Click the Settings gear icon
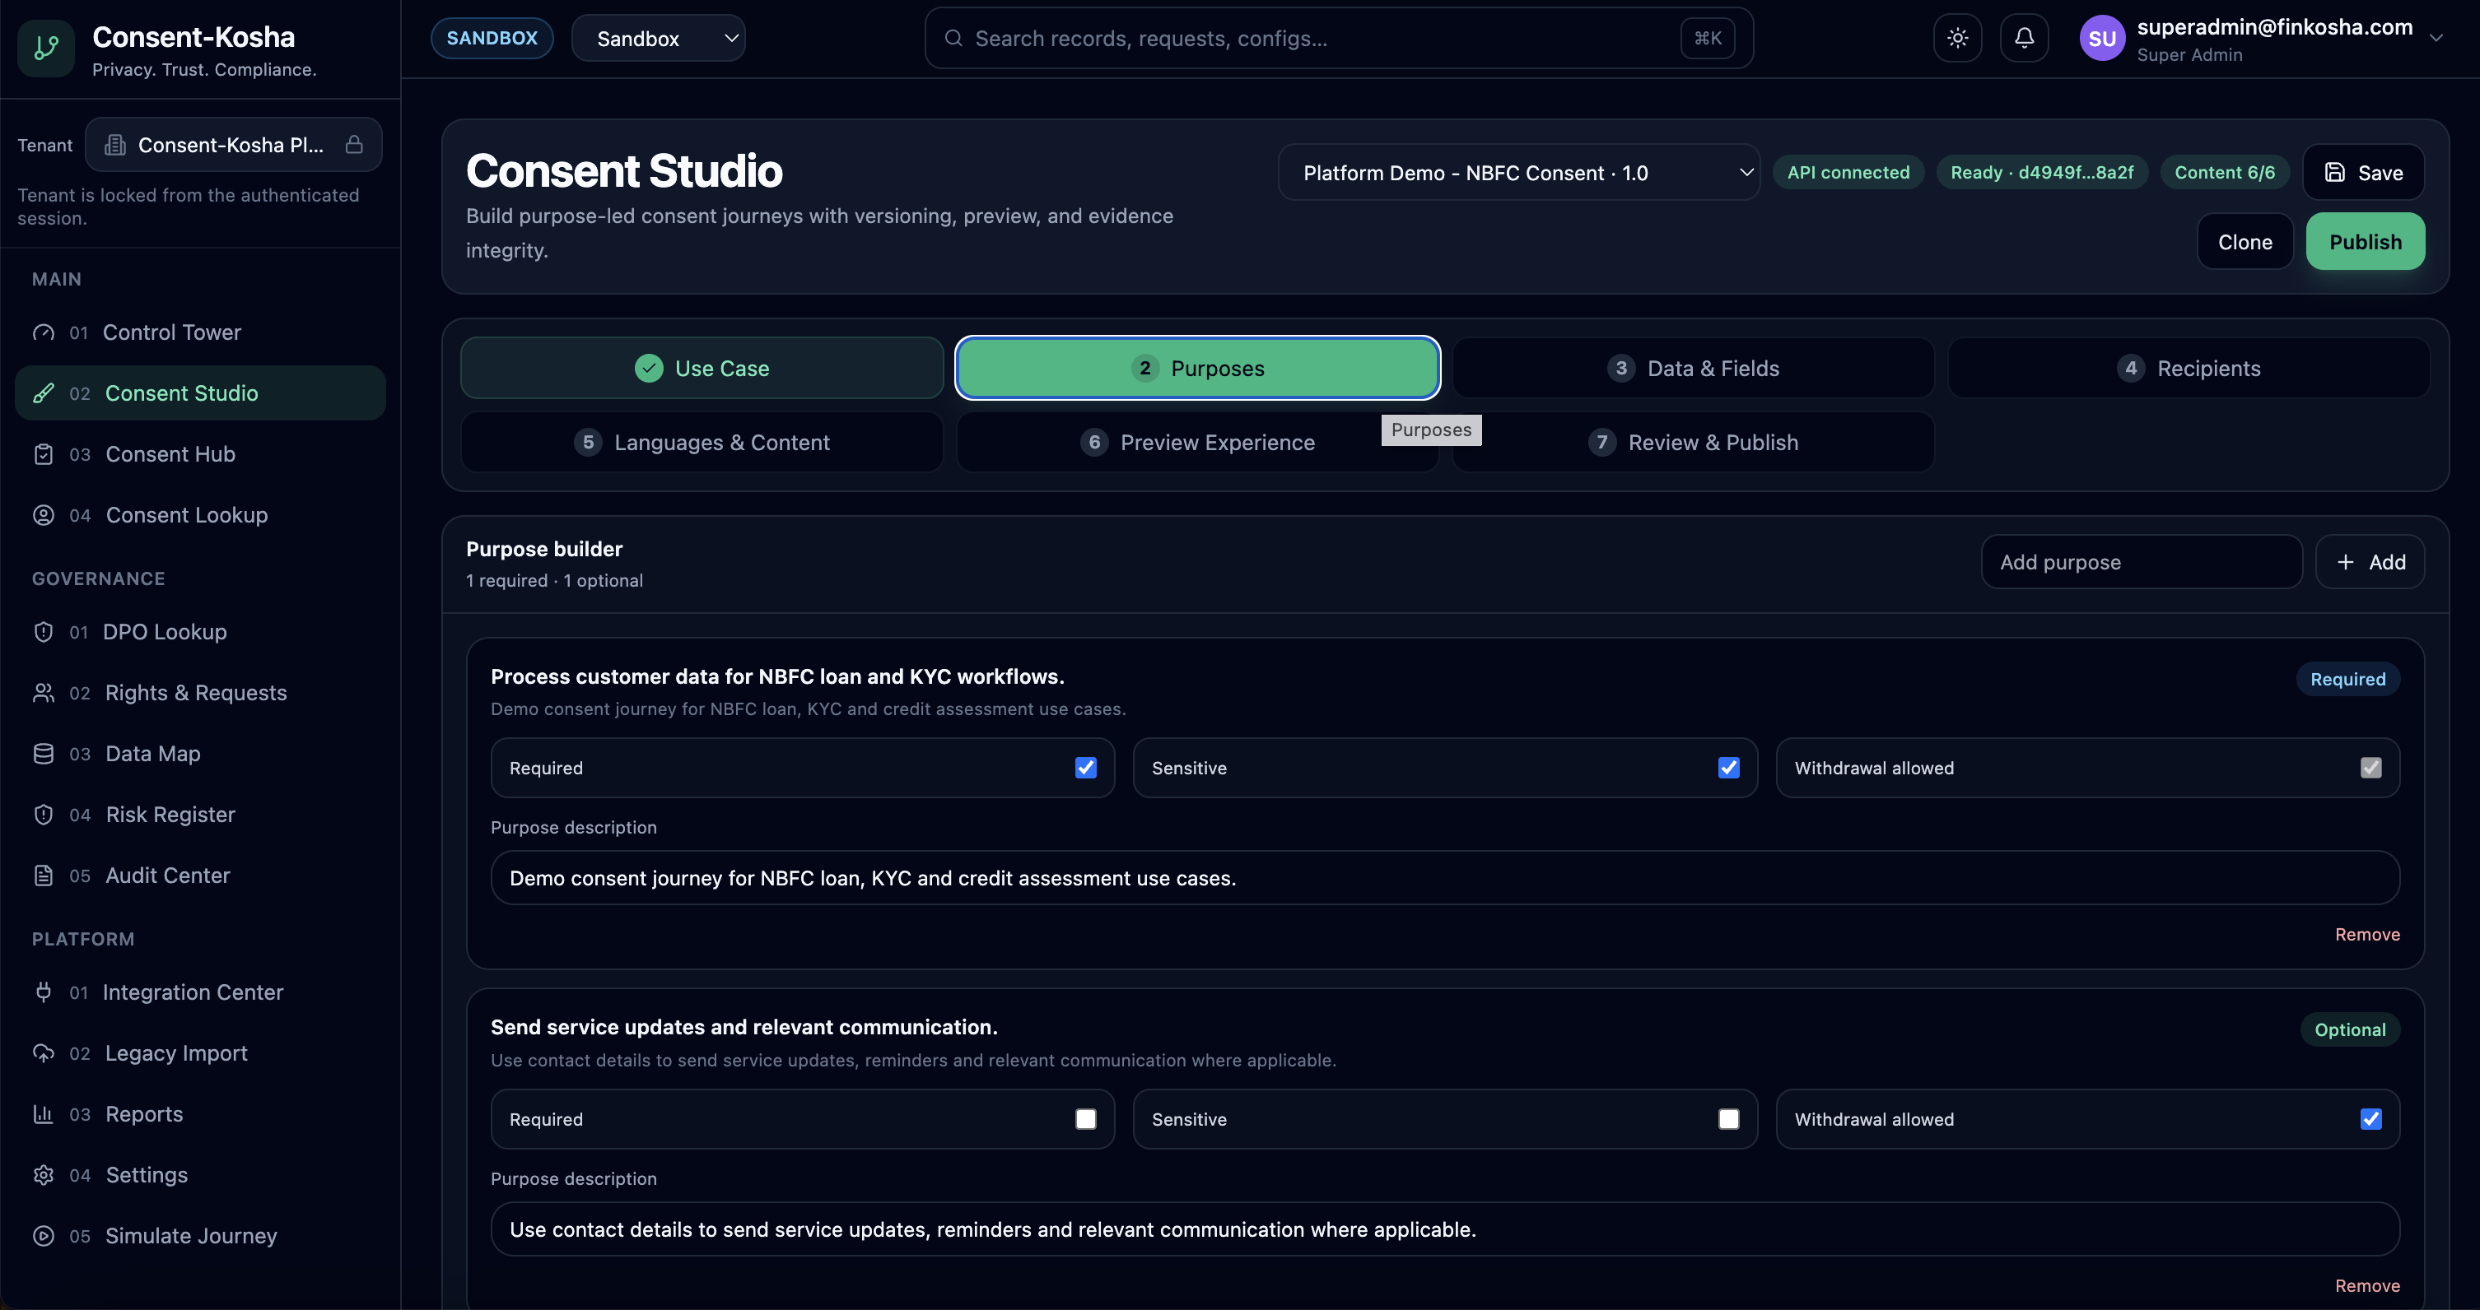 click(44, 1174)
